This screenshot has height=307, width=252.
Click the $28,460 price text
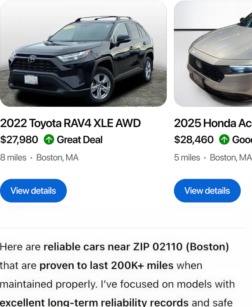[193, 140]
